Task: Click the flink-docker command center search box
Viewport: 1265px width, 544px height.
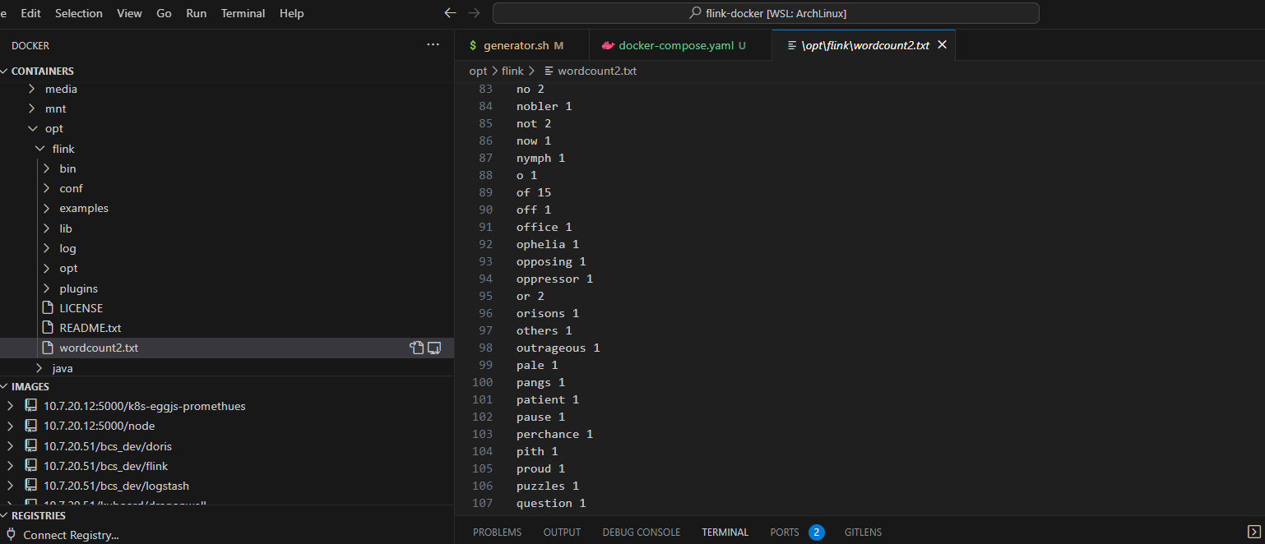Action: [x=766, y=13]
